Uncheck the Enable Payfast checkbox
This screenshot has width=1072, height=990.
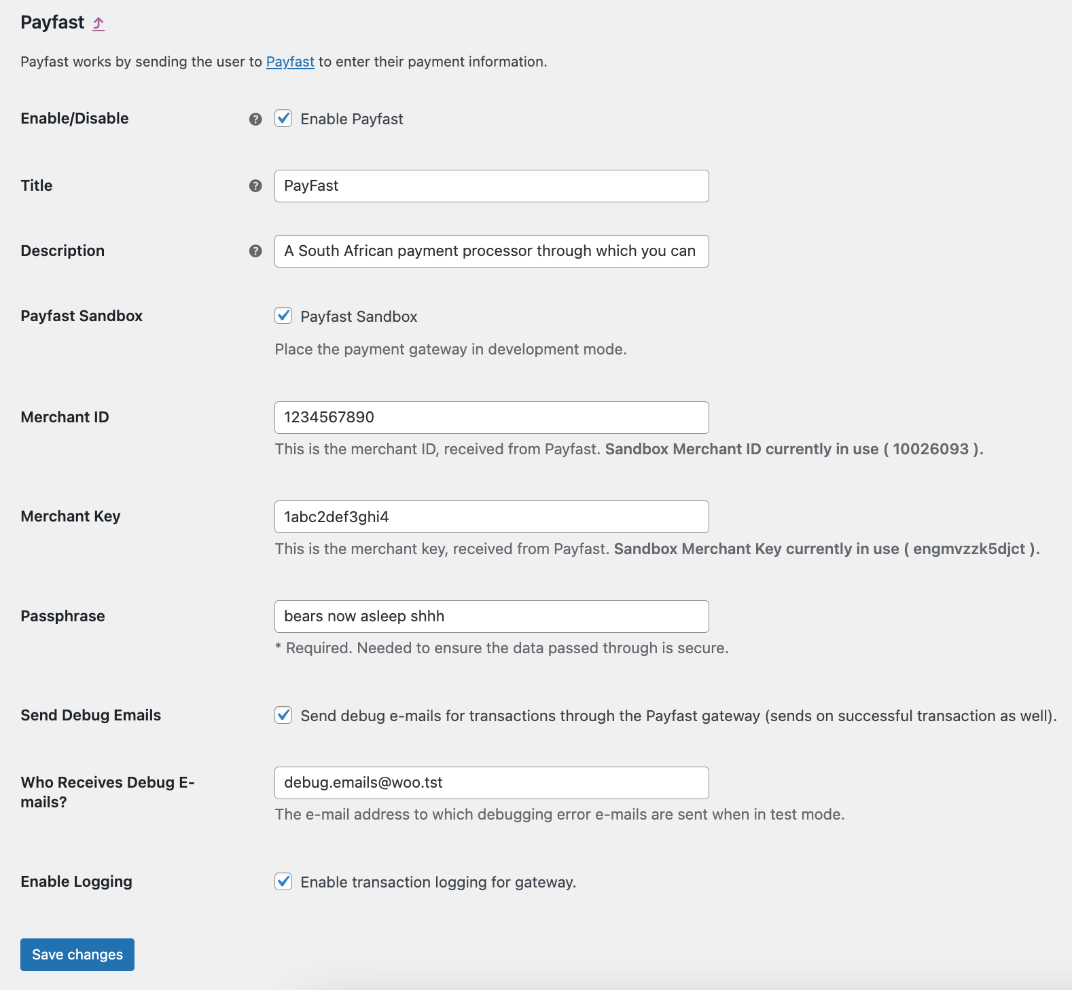point(283,119)
